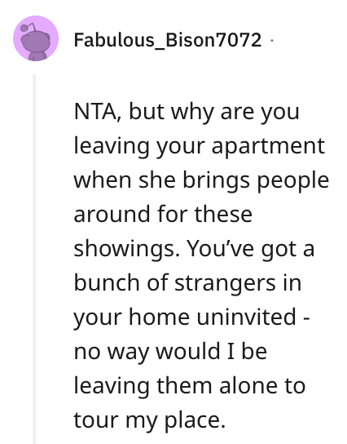Click the line "no way would I be"
This screenshot has height=444, width=347.
pyautogui.click(x=171, y=352)
